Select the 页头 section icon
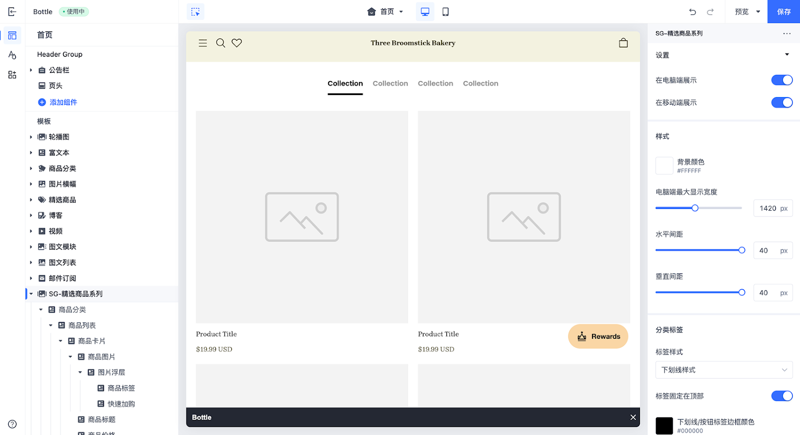Viewport: 800px width, 435px height. point(42,85)
